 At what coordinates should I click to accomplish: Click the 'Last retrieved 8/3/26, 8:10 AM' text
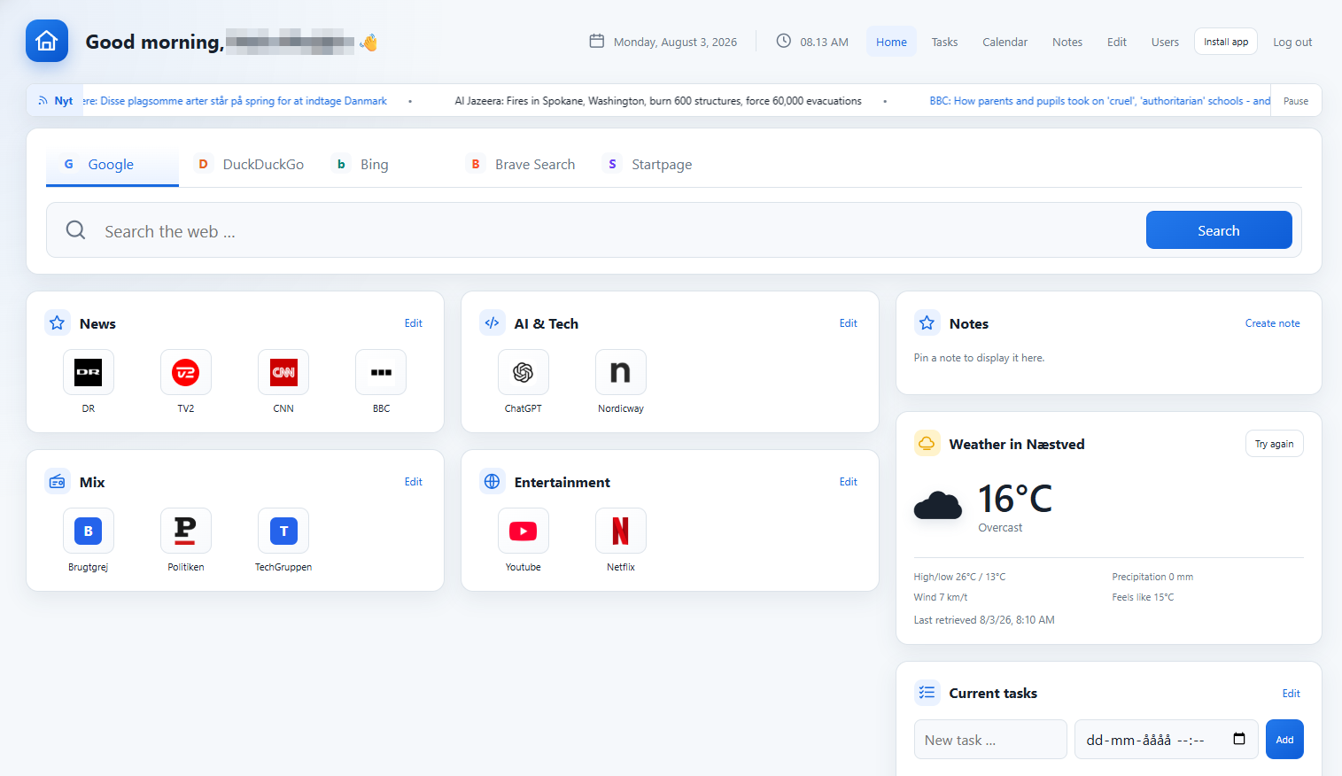click(984, 620)
